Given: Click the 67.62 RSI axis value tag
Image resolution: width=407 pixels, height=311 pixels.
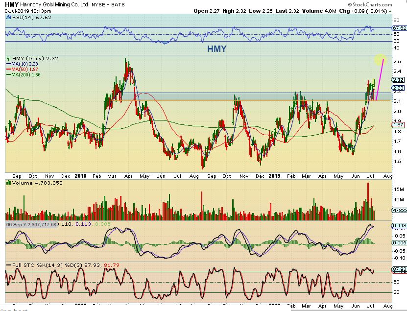Looking at the screenshot, I should 399,28.
